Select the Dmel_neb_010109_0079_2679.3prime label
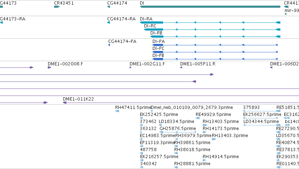 (191, 108)
